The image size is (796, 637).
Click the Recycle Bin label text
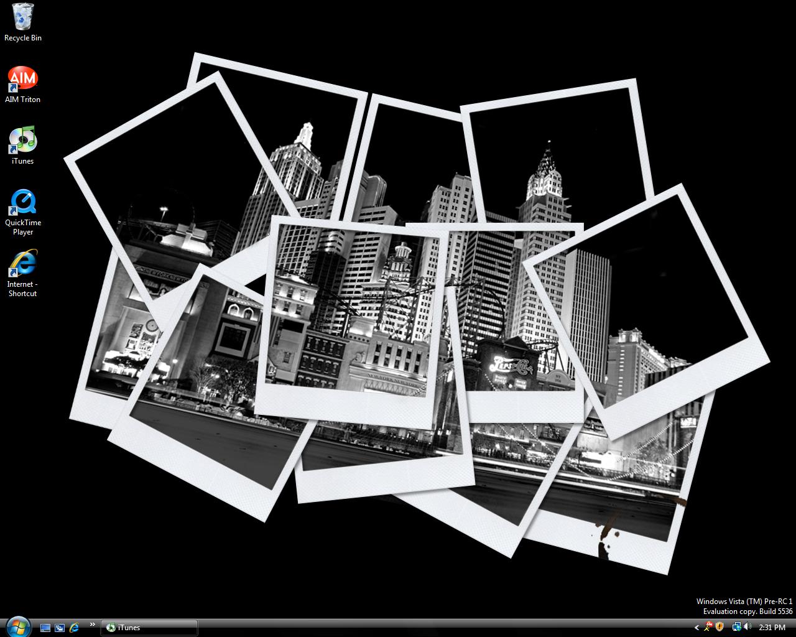click(x=23, y=38)
